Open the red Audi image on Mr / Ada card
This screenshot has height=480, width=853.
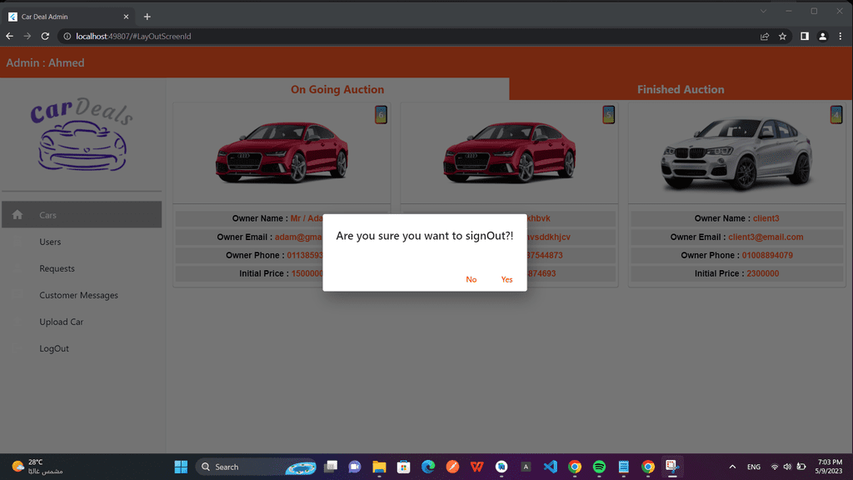click(x=282, y=152)
